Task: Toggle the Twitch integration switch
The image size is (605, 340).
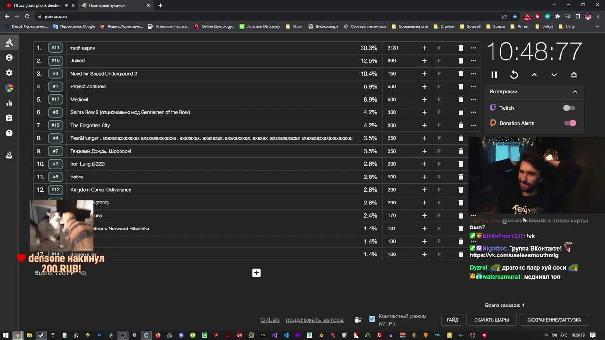Action: tap(569, 108)
